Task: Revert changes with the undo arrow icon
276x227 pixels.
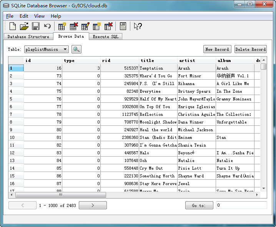Action: [47, 26]
